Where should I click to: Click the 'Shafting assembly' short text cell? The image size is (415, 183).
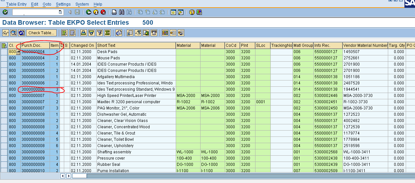tap(136, 152)
